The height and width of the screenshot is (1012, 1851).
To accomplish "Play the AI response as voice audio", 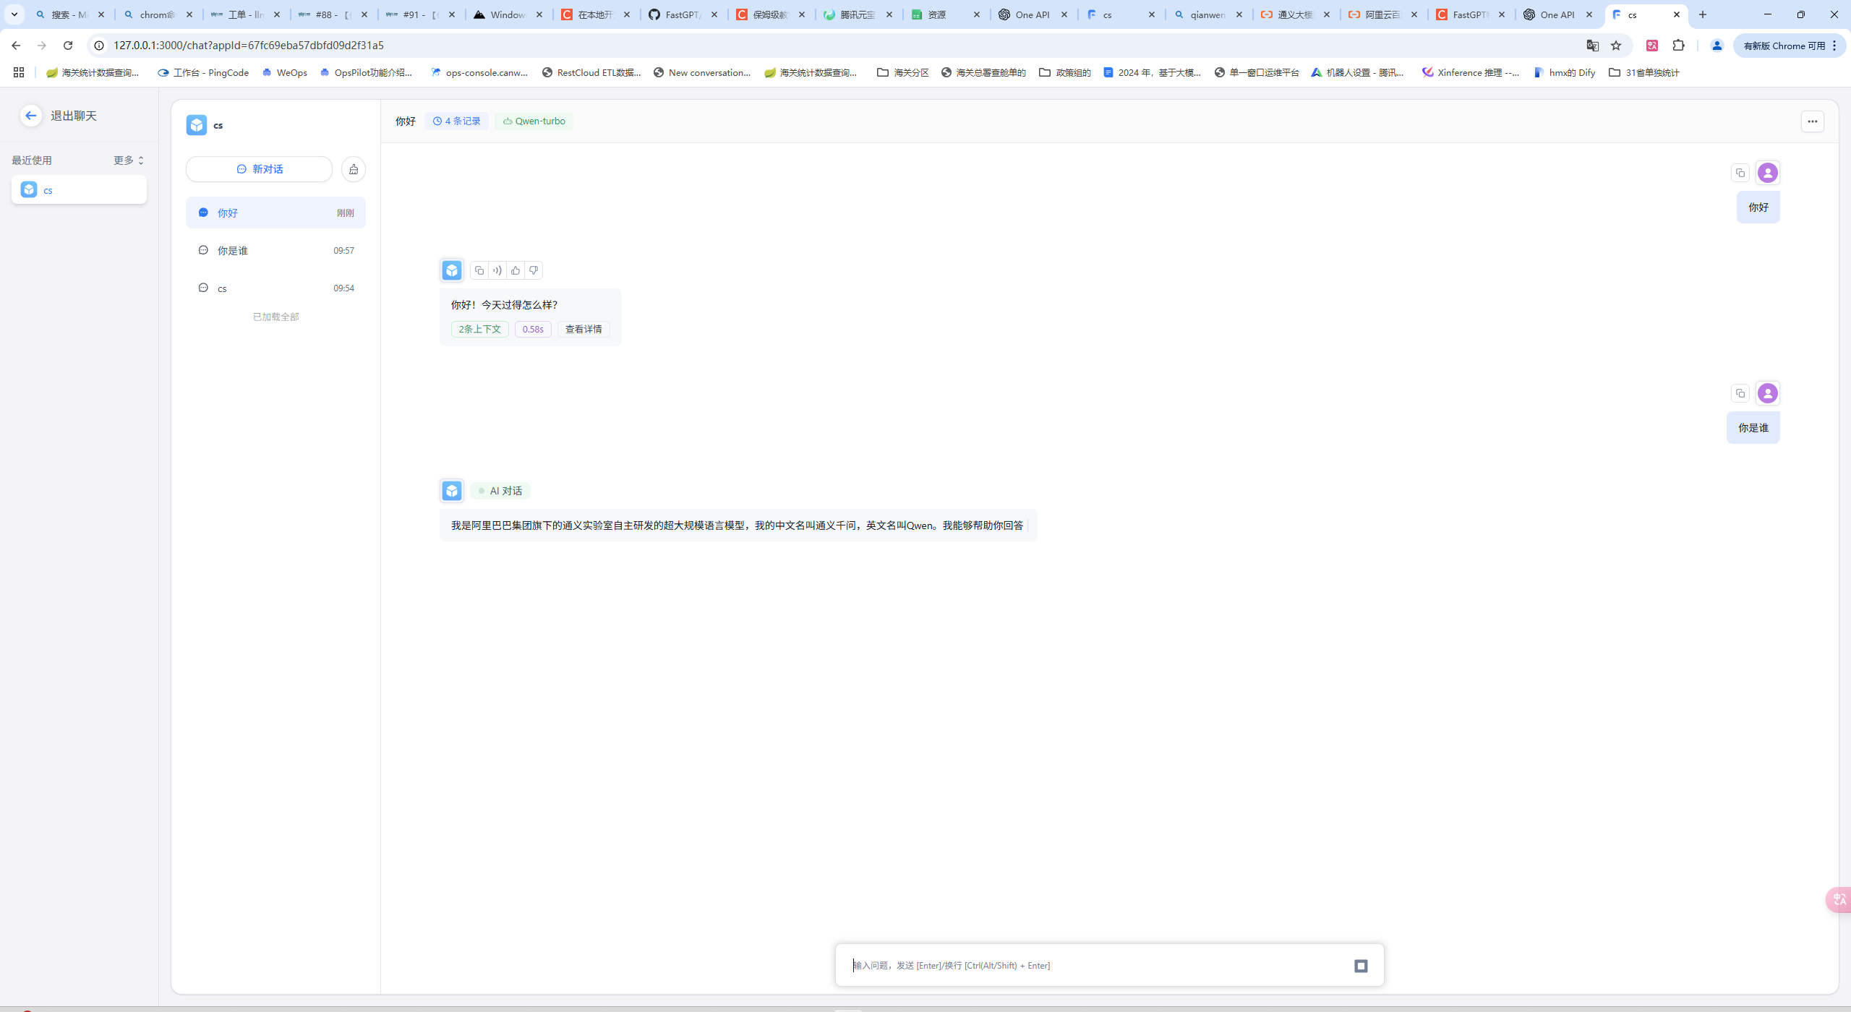I will (x=497, y=270).
